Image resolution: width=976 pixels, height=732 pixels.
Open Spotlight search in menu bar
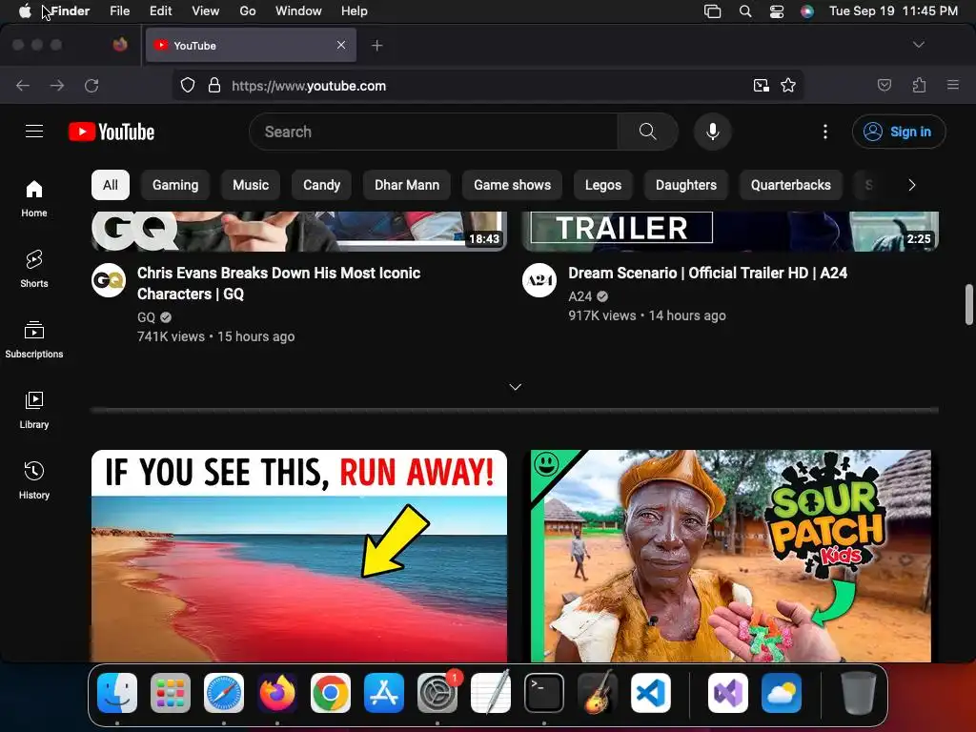pos(745,11)
